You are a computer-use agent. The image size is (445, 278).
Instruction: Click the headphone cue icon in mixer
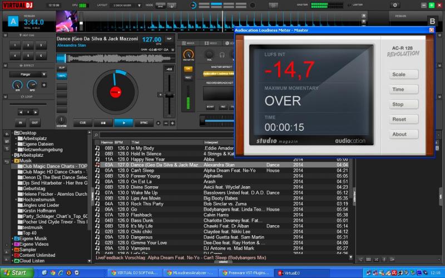[x=222, y=55]
